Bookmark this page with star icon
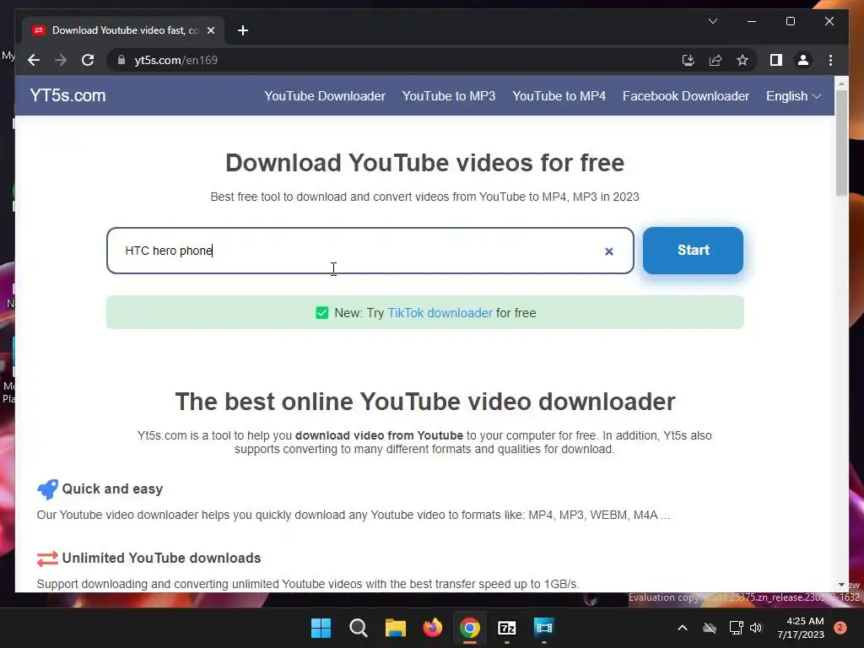Screen dimensions: 864x648 pyautogui.click(x=742, y=60)
